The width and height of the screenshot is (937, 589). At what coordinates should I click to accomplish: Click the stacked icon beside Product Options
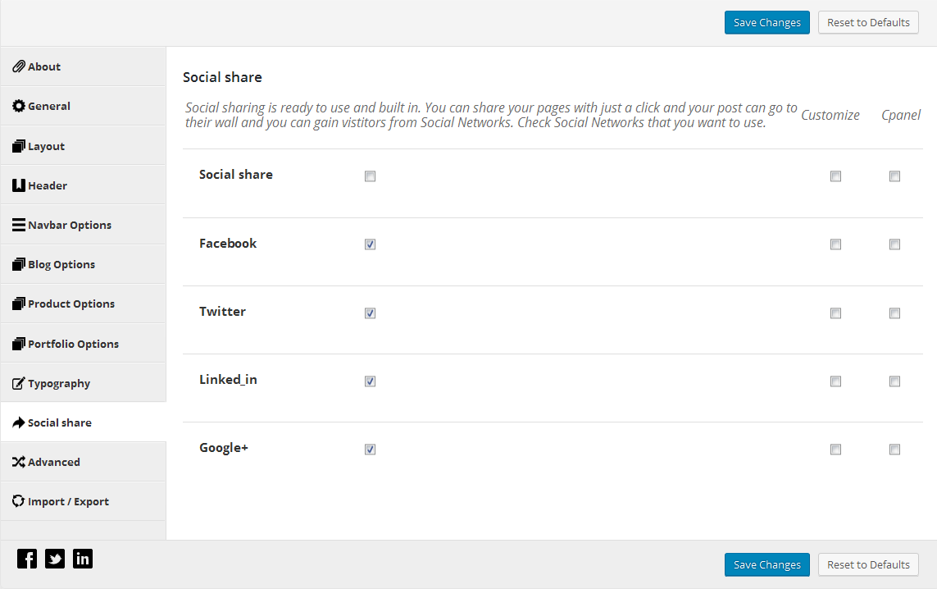tap(19, 304)
